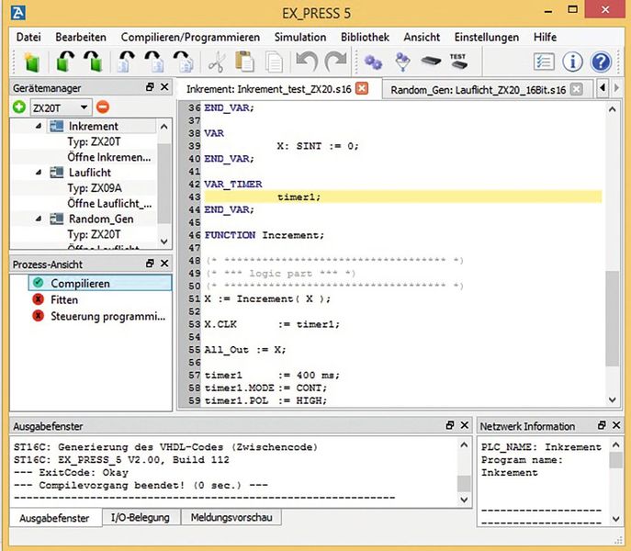Select the Fitten process step
631x551 pixels.
pos(64,300)
